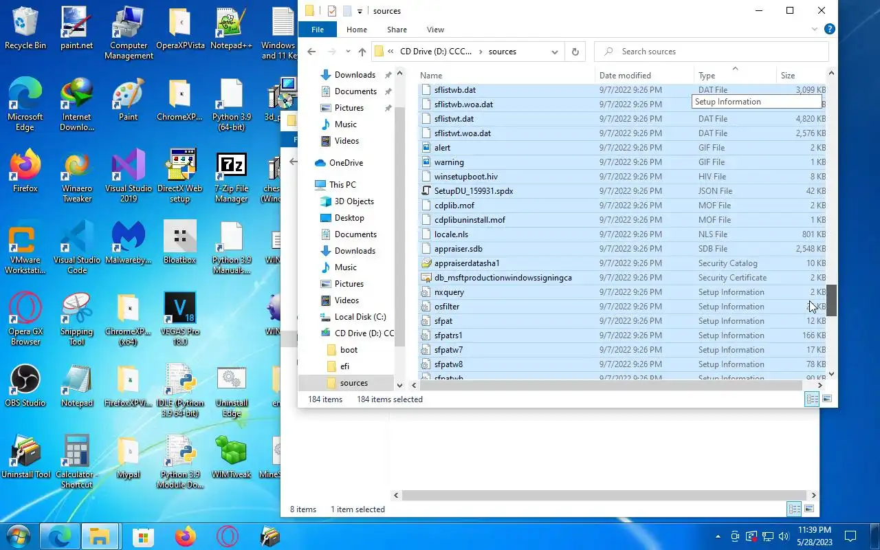
Task: Select the 7-Zip File Manager icon
Action: pos(231,177)
